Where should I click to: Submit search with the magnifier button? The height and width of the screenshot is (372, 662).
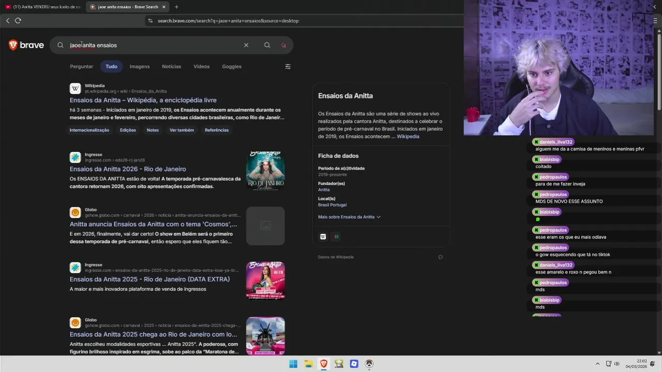tap(267, 45)
